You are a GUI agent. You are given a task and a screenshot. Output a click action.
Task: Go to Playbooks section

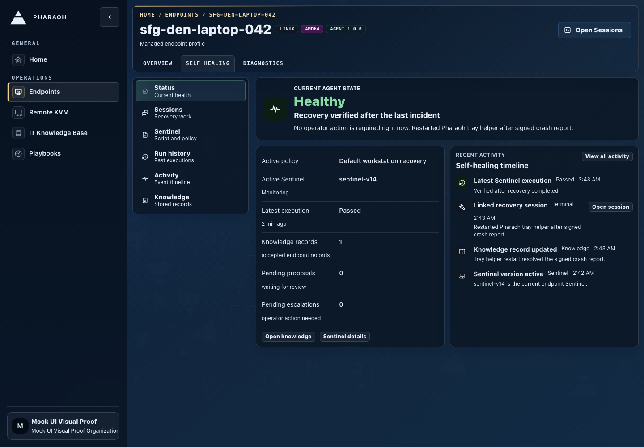[x=64, y=154]
